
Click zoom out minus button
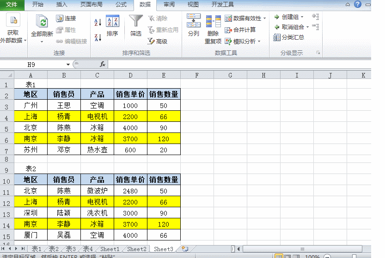(327, 257)
